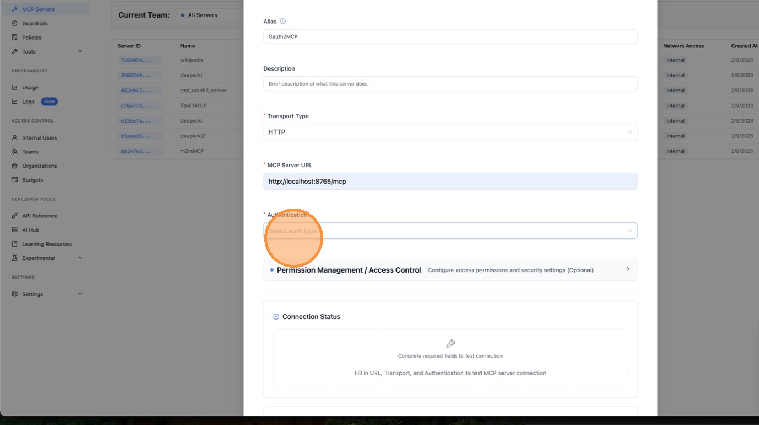The height and width of the screenshot is (425, 759).
Task: Click the Policies document icon
Action: click(x=15, y=38)
